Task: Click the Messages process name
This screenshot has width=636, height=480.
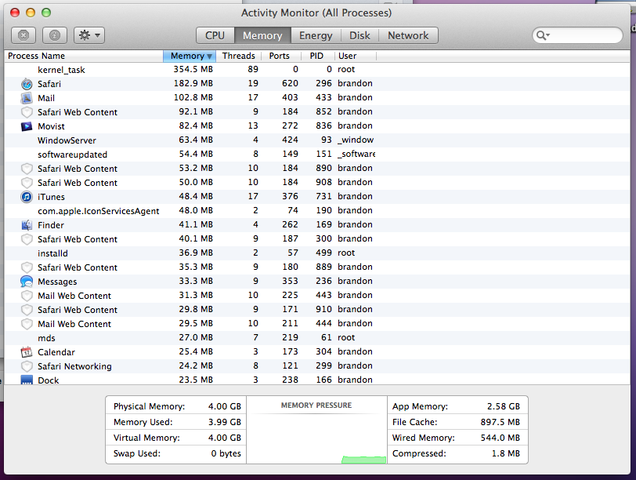Action: click(57, 282)
